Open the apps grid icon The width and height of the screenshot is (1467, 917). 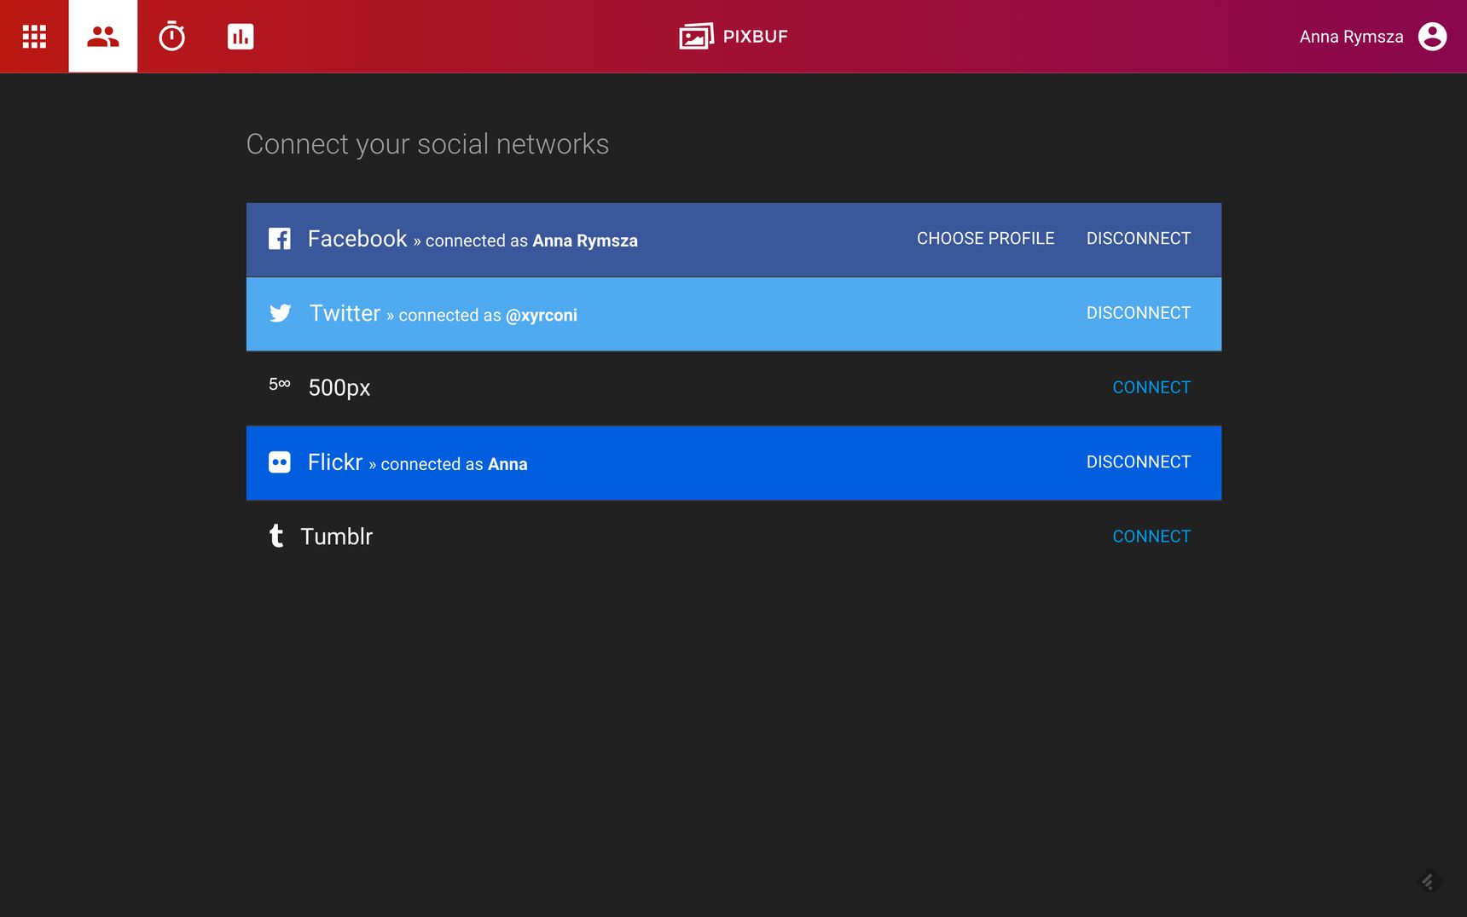34,37
